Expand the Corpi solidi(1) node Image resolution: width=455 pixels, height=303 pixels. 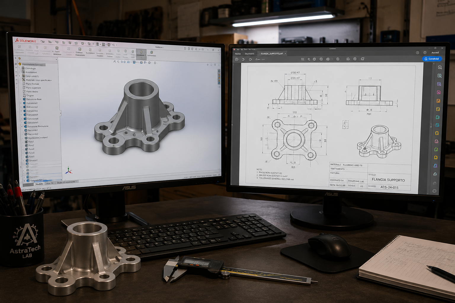click(x=20, y=76)
